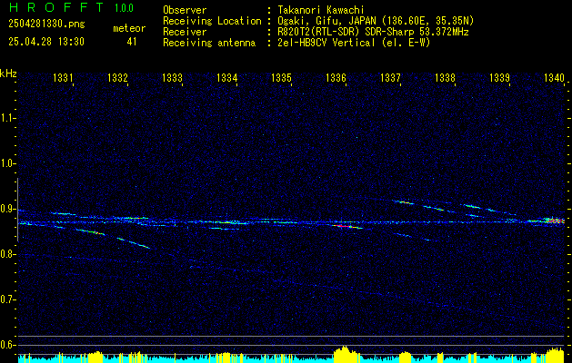
Task: Click the Receiving antenna label
Action: (x=209, y=43)
